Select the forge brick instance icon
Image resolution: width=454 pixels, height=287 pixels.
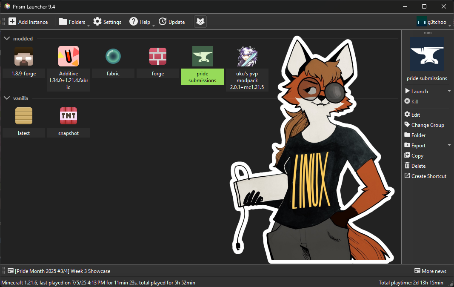coord(158,57)
